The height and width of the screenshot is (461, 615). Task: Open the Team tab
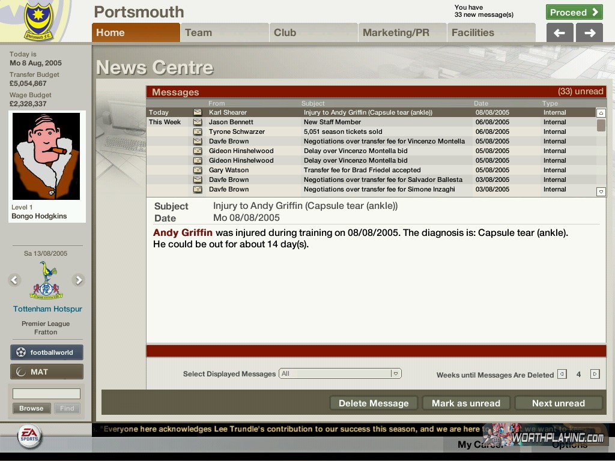point(224,32)
